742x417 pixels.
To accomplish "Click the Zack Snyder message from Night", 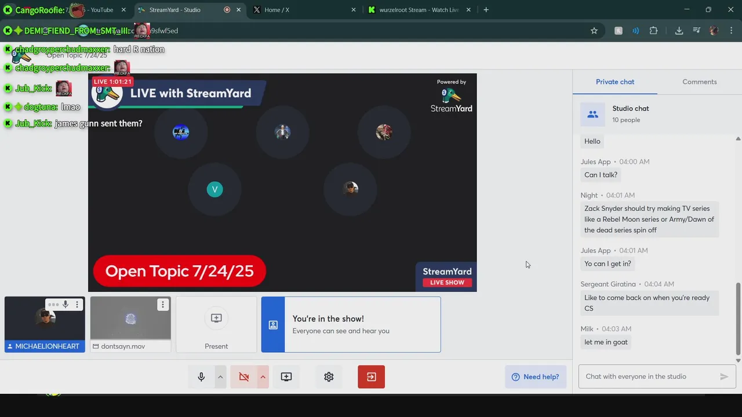I will pyautogui.click(x=649, y=219).
